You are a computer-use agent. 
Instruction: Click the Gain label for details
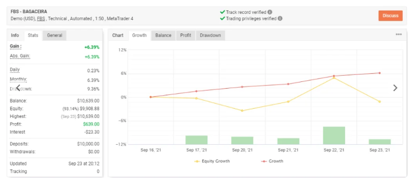(16, 46)
